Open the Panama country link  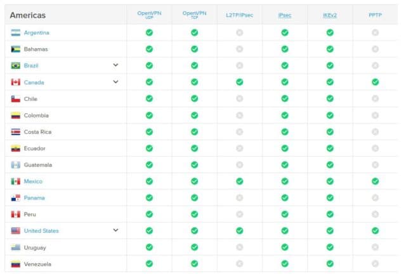[x=34, y=198]
